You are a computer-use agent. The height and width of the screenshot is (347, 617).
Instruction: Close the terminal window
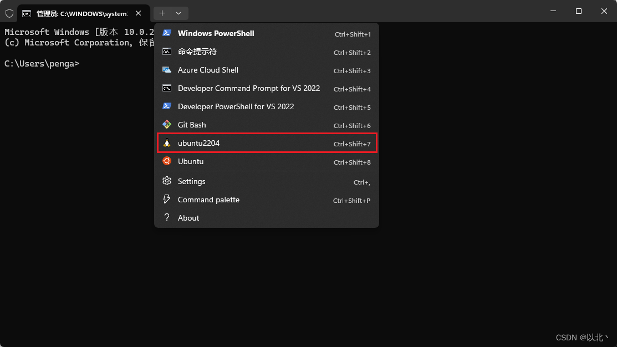pyautogui.click(x=604, y=11)
